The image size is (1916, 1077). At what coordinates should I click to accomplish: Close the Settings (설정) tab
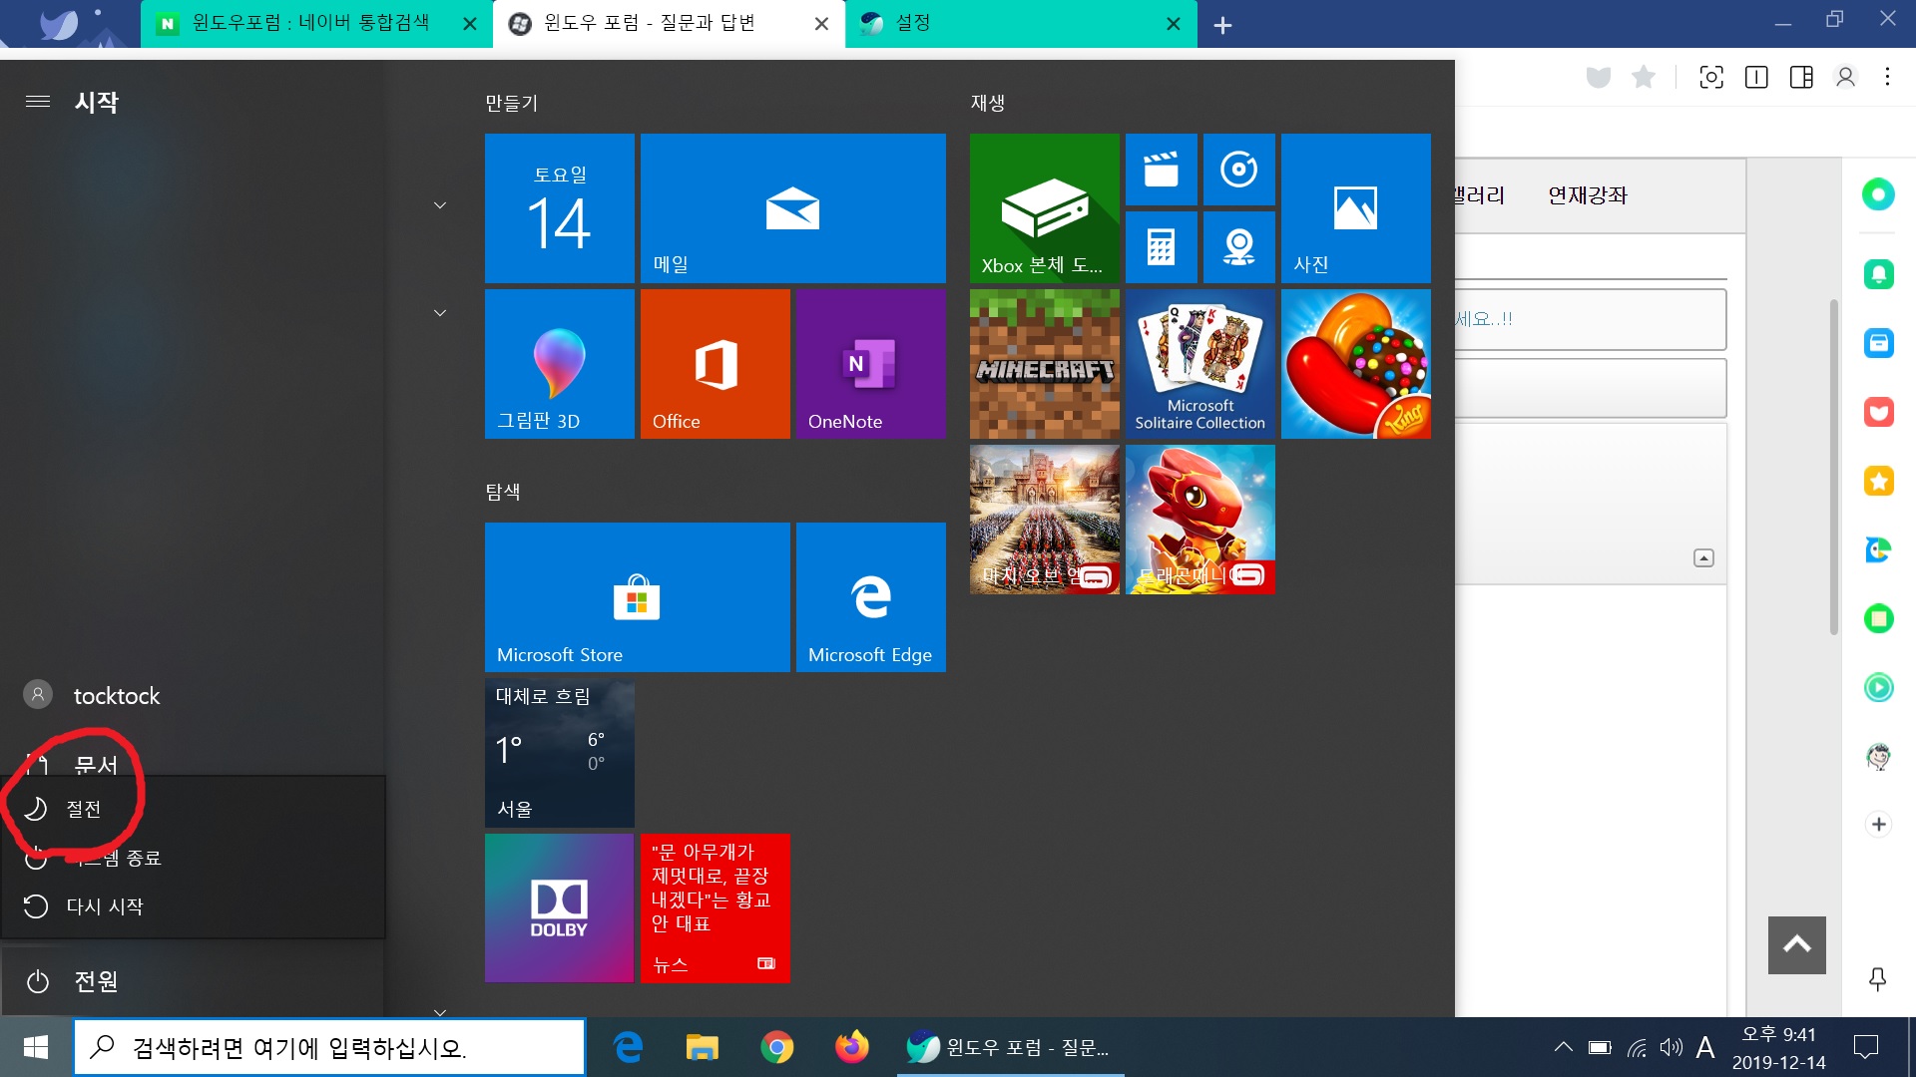(x=1174, y=24)
